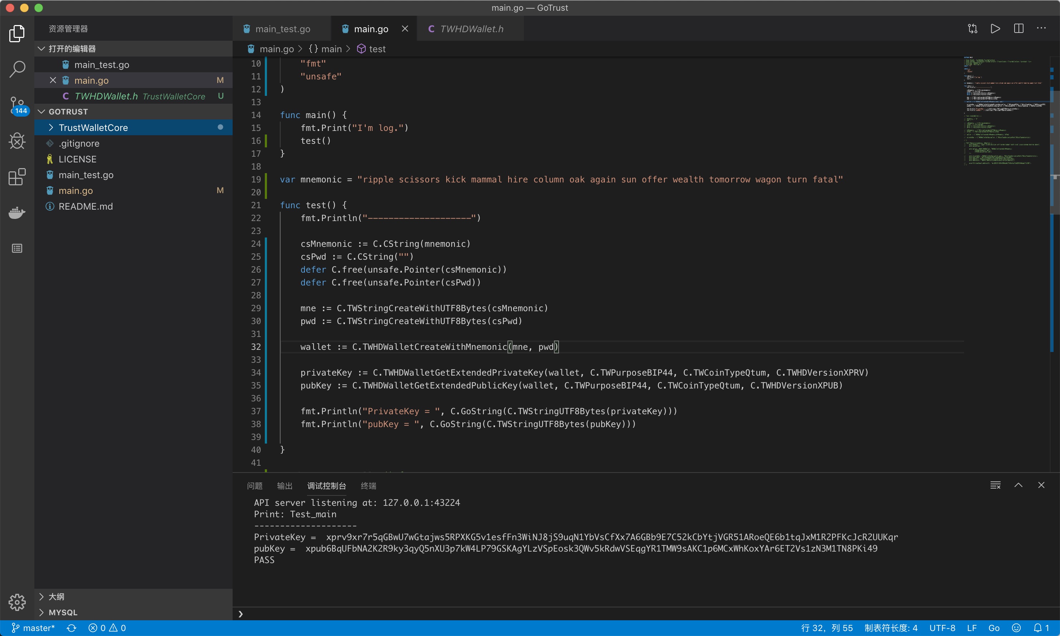Collapse the GOTRUST explorer section
This screenshot has width=1060, height=636.
click(68, 112)
